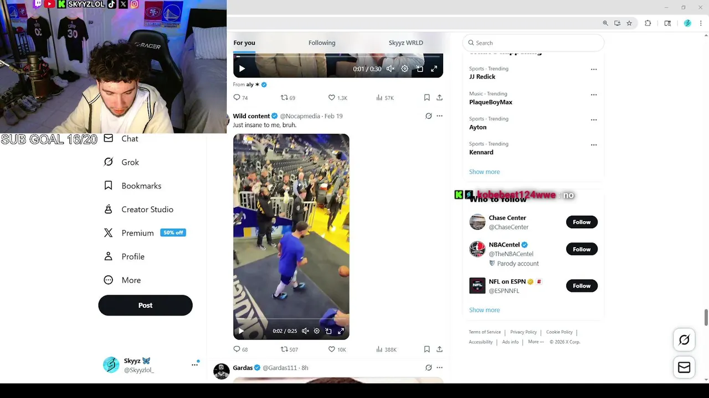Image resolution: width=709 pixels, height=398 pixels.
Task: Toggle picture-in-picture on top video
Action: tap(419, 69)
